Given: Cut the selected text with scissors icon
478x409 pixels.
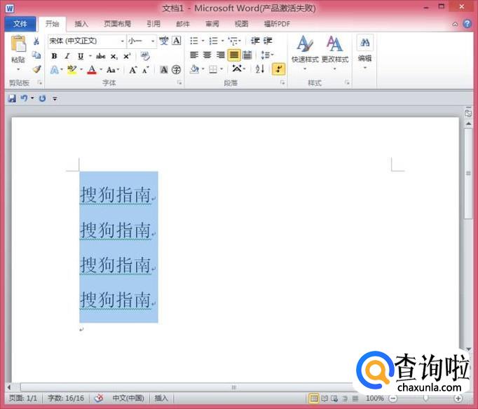Looking at the screenshot, I should 36,41.
